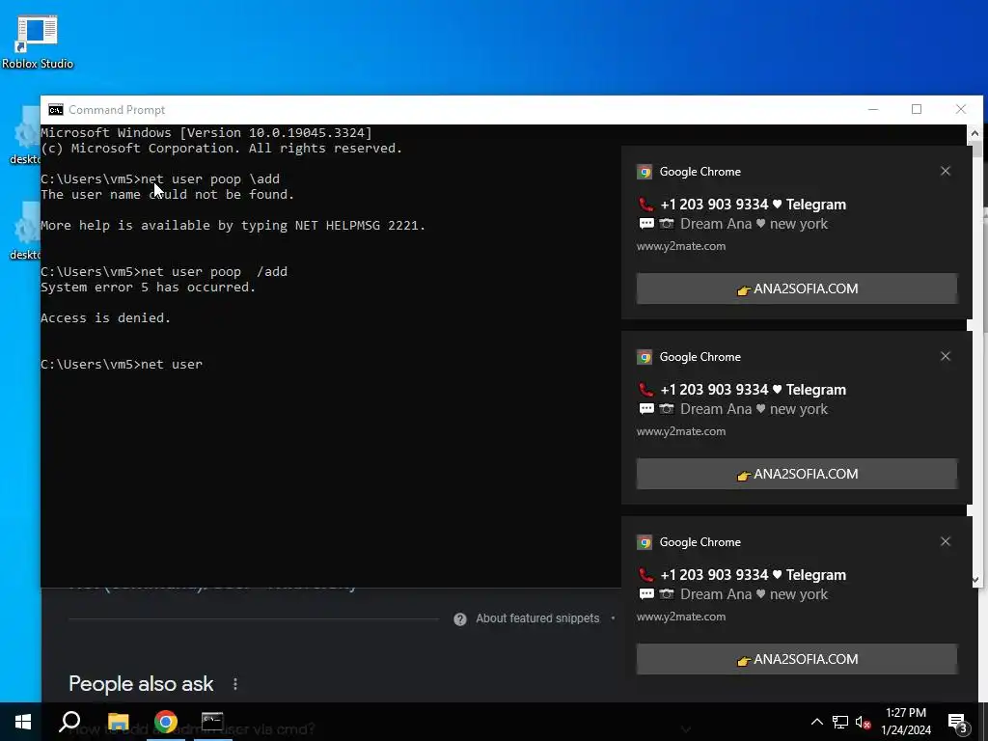Screen dimensions: 988x741
Task: Dismiss the bottom Google Chrome notification
Action: [x=946, y=542]
